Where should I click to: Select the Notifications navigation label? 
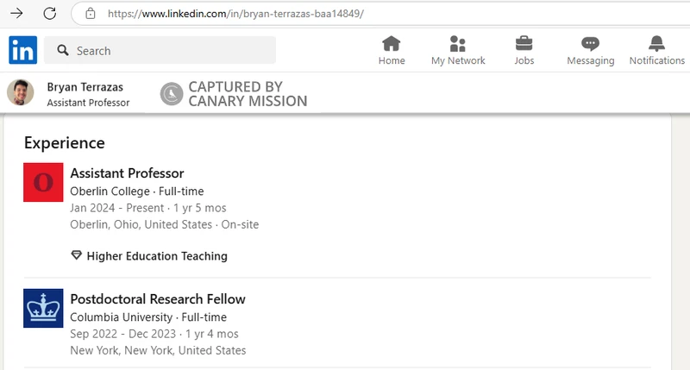pyautogui.click(x=657, y=60)
